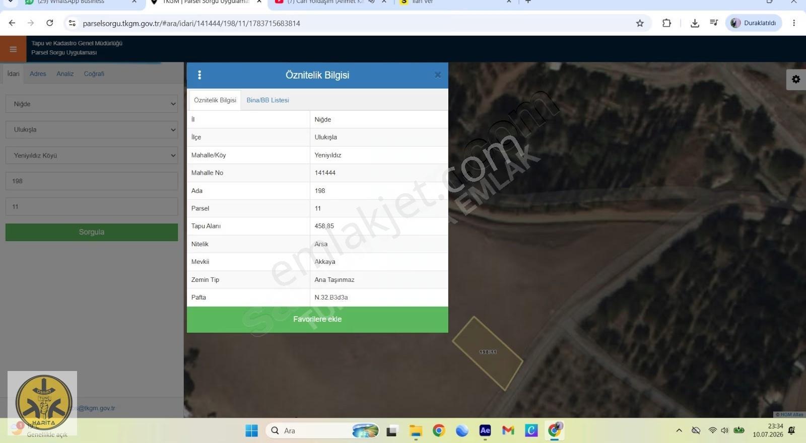This screenshot has width=806, height=443.
Task: Open a new browser tab
Action: 528,2
